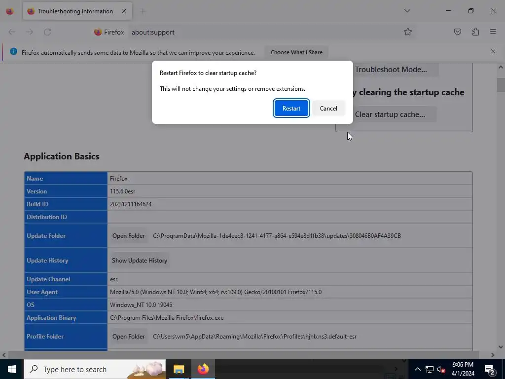Click the OS value Windows_NT 10.0 19045
This screenshot has height=379, width=505.
[141, 305]
